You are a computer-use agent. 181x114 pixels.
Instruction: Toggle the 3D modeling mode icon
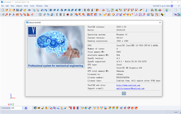coord(179,15)
